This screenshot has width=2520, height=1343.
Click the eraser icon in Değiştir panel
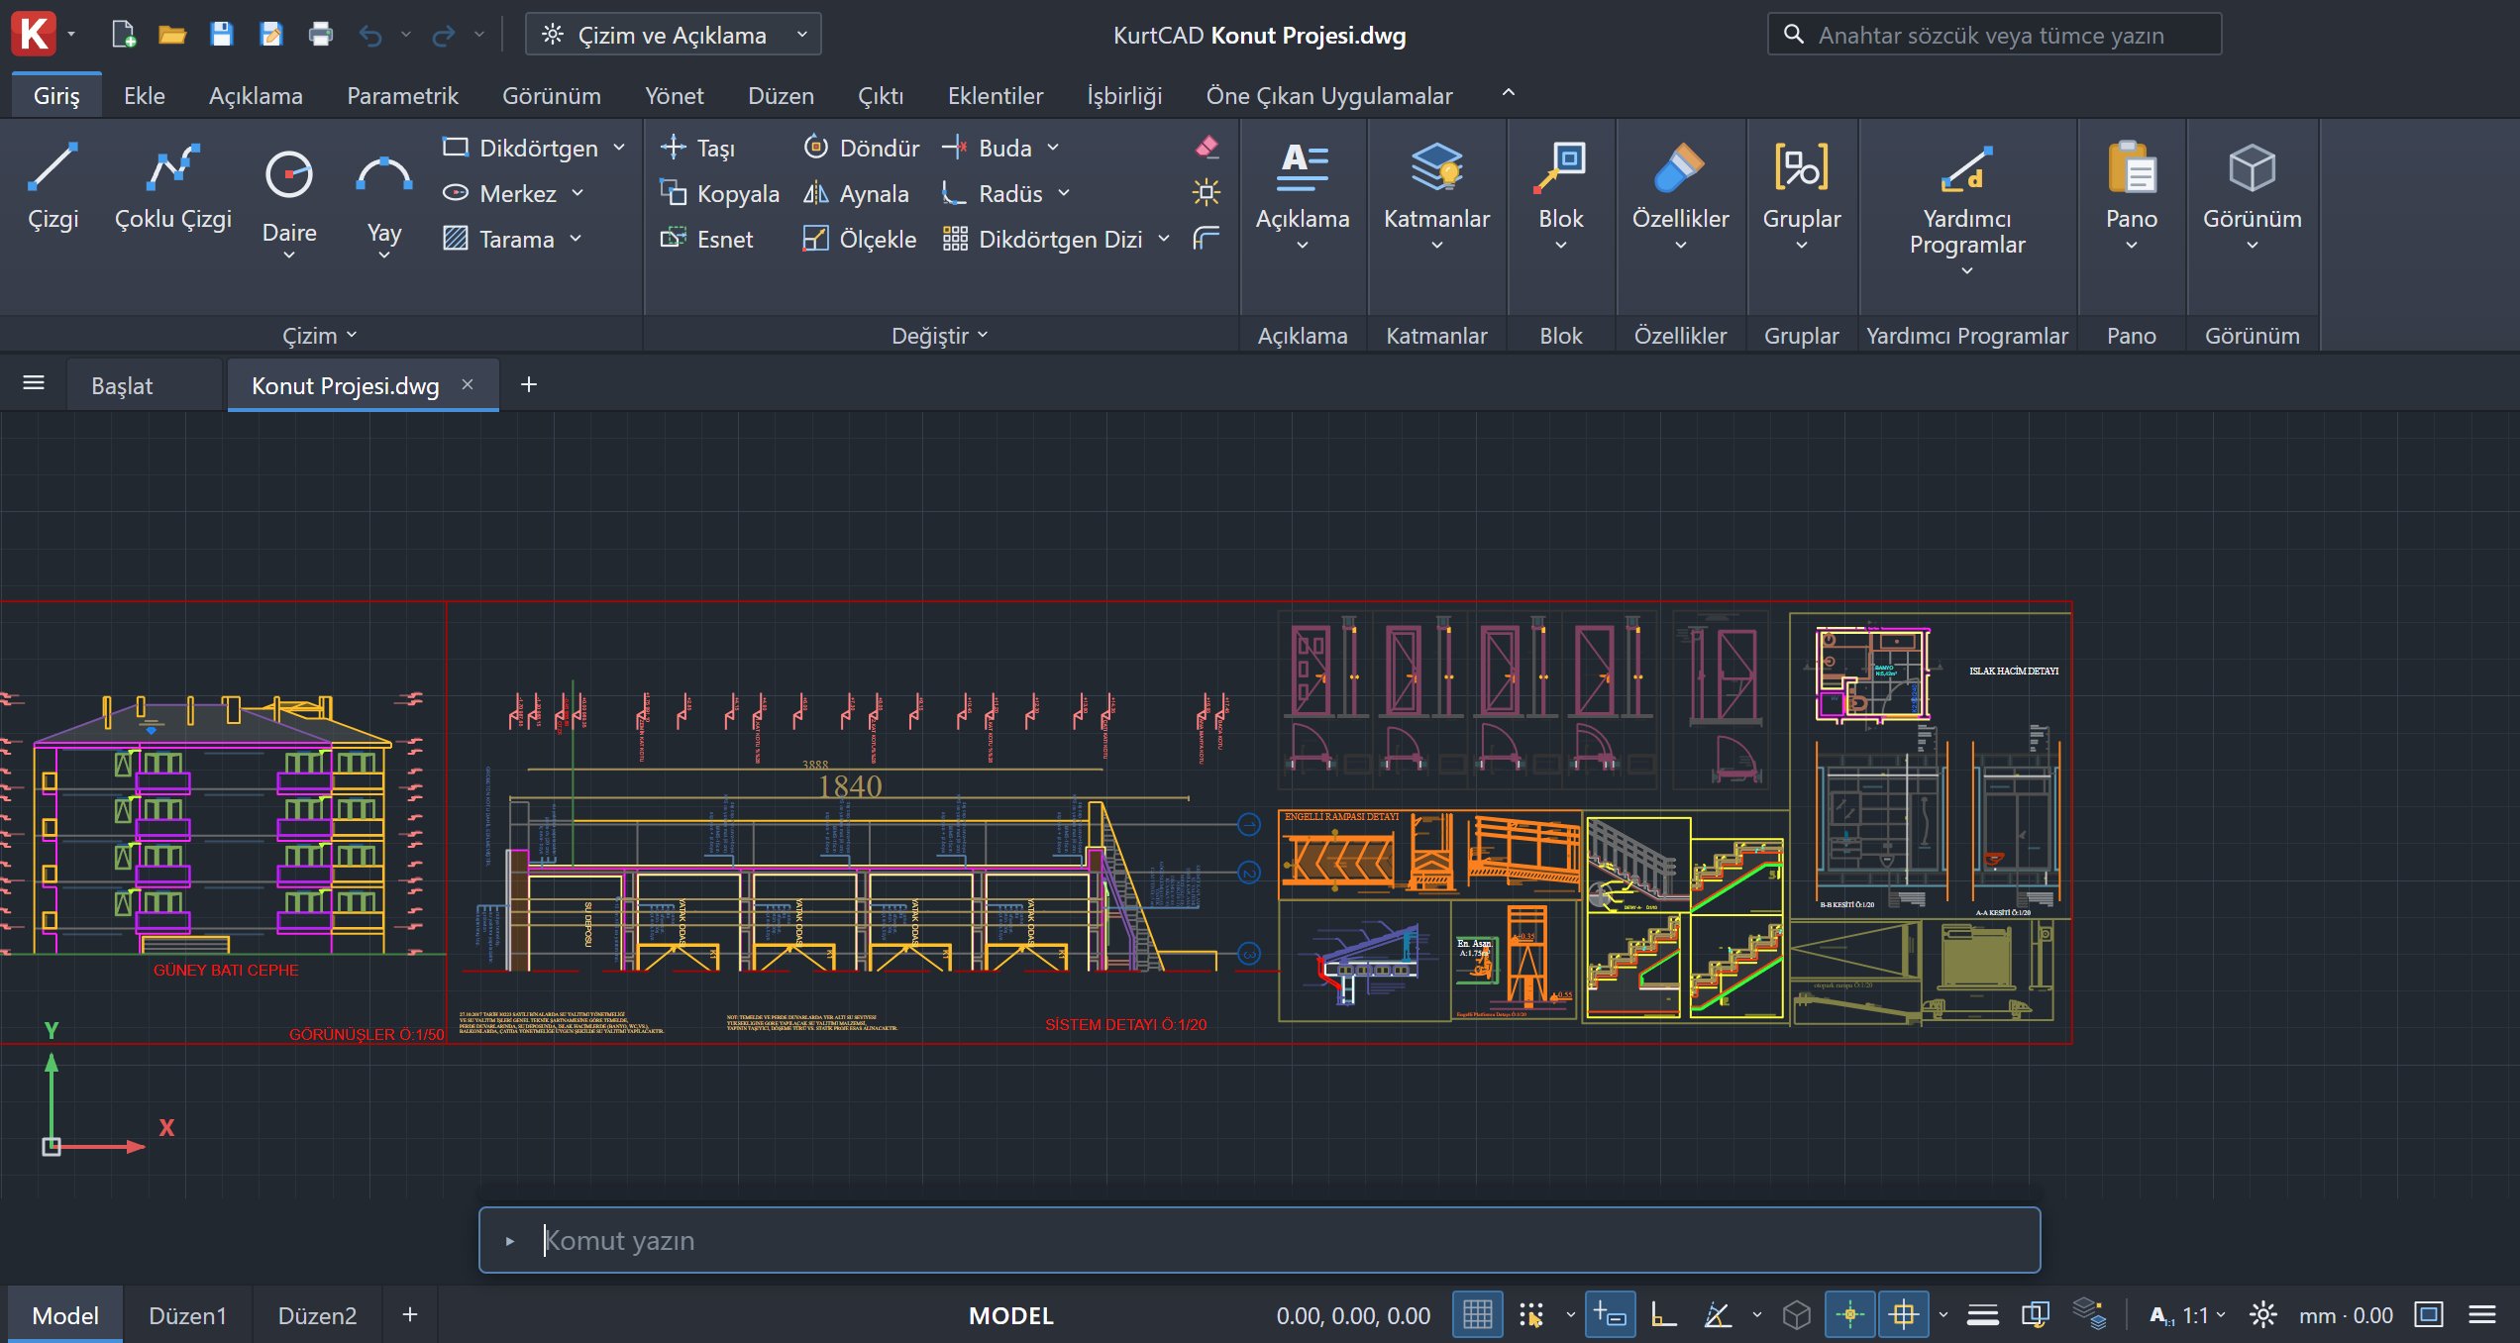pos(1207,147)
